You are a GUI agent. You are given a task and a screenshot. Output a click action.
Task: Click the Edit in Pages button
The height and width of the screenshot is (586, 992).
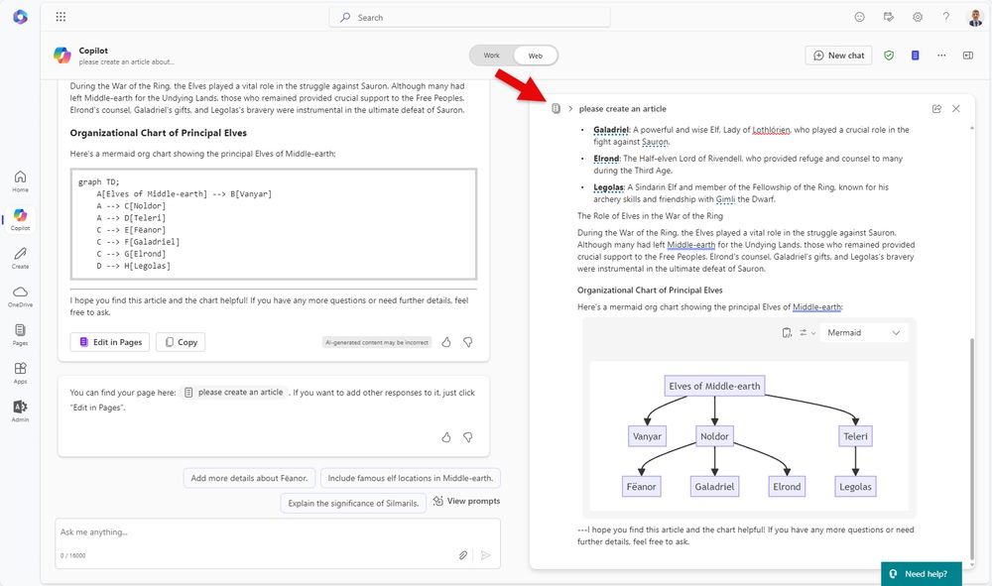pos(110,342)
